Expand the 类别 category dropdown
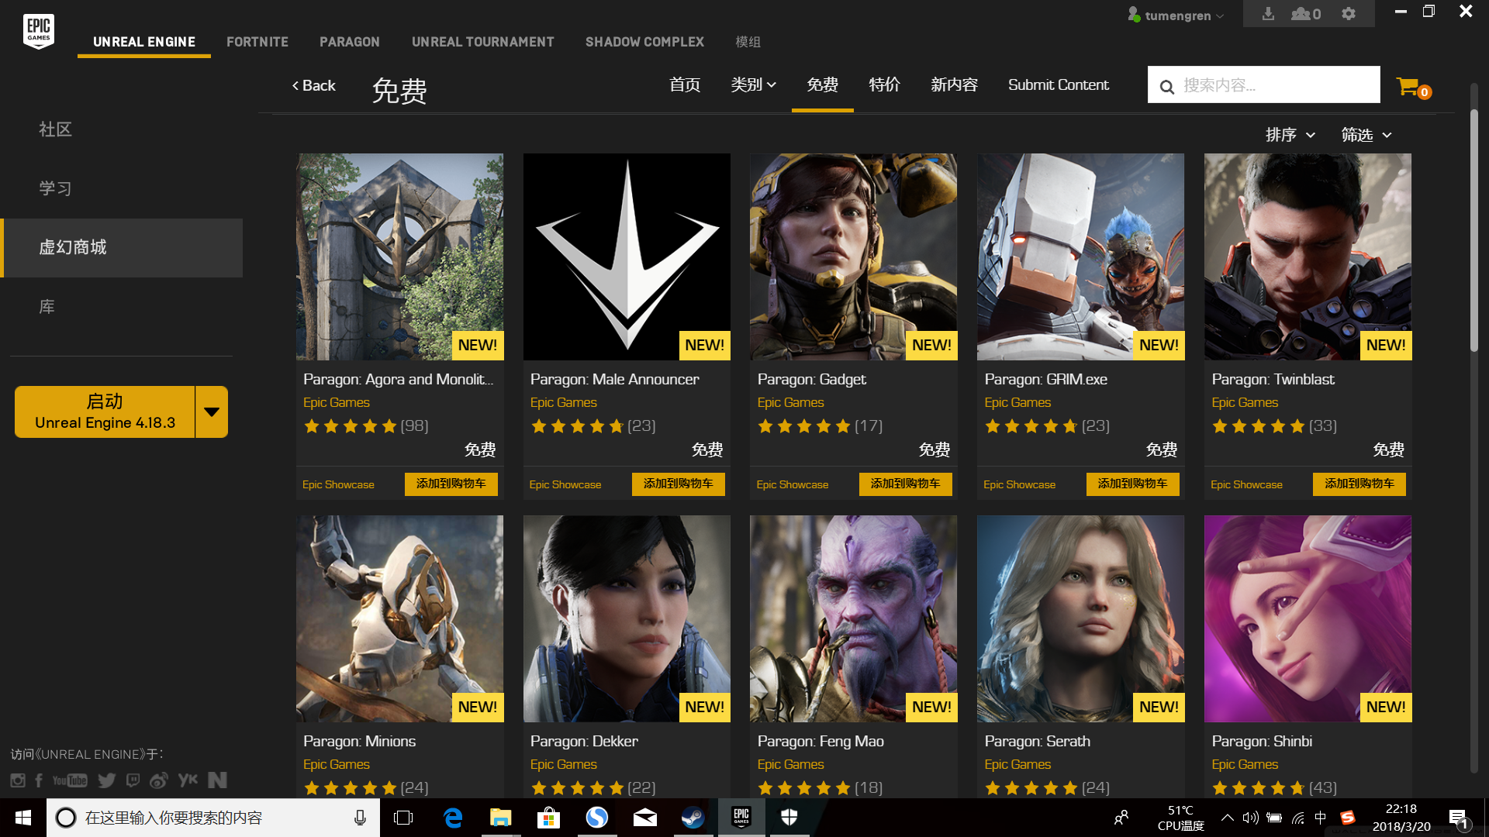The width and height of the screenshot is (1489, 837). pyautogui.click(x=753, y=85)
